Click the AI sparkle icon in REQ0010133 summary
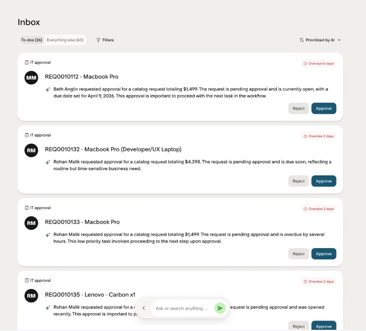 (48, 235)
